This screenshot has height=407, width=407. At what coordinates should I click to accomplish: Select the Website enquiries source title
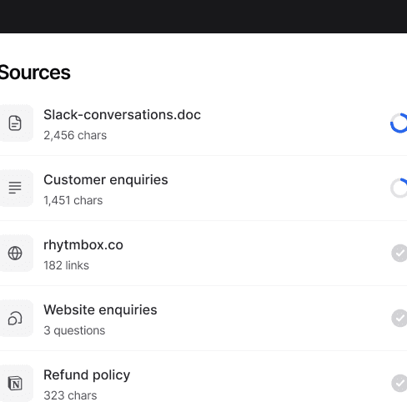click(x=100, y=310)
